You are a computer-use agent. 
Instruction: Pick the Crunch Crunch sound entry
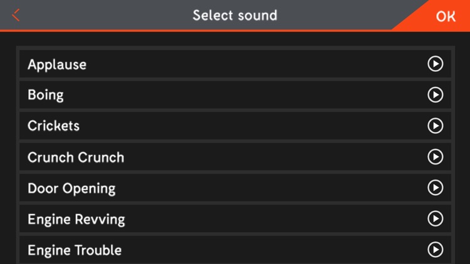235,157
